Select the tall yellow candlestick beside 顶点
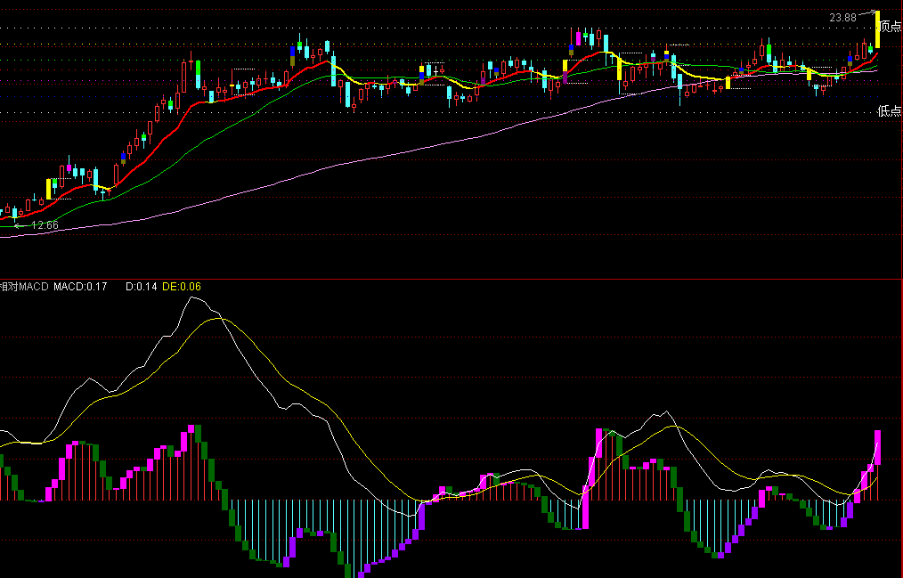The image size is (903, 578). (x=878, y=29)
